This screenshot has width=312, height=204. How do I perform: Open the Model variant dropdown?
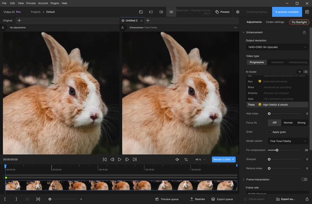[288, 141]
